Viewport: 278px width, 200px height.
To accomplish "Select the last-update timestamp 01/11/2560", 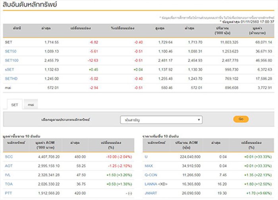I will (250, 22).
